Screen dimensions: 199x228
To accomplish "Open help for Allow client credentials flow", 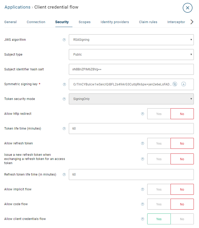I will (x=143, y=219).
